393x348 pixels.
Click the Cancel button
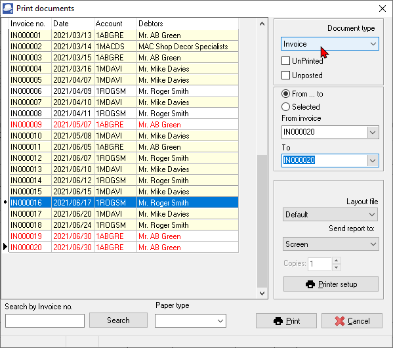(x=352, y=321)
